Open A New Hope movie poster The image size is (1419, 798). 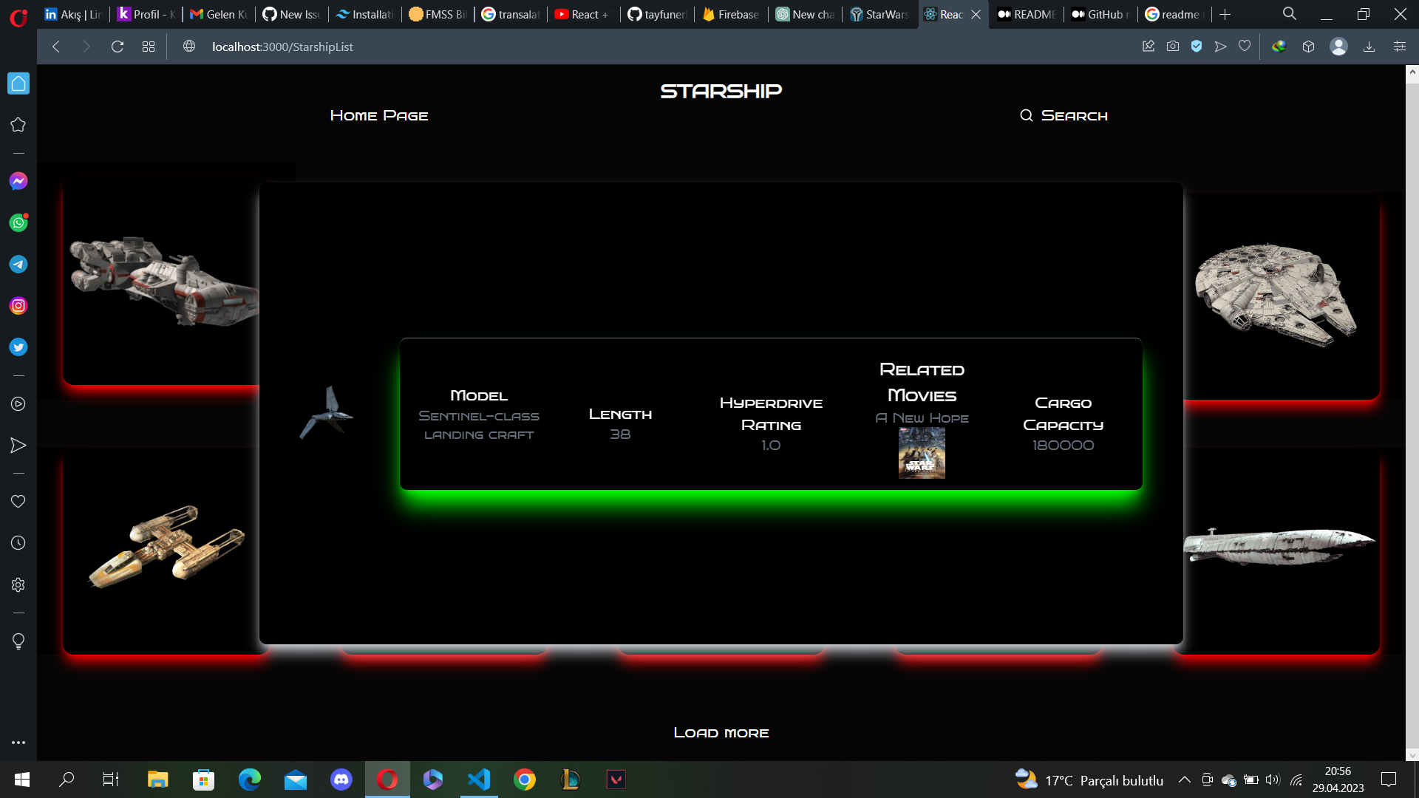click(x=922, y=453)
